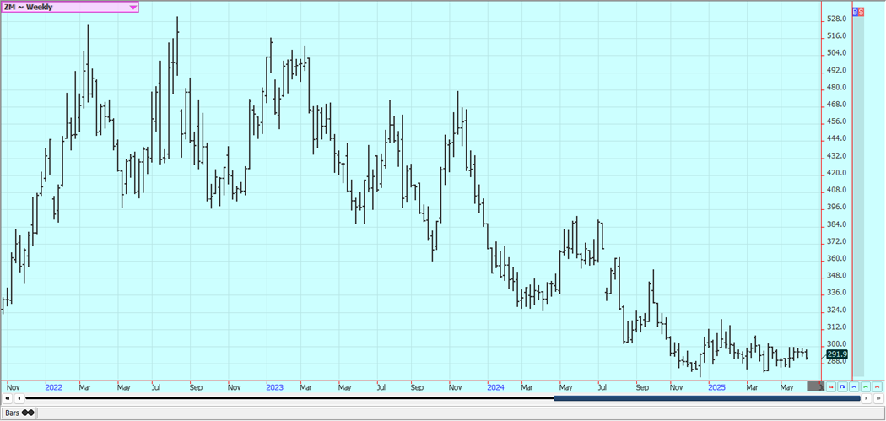Click the blue B buy button

855,11
